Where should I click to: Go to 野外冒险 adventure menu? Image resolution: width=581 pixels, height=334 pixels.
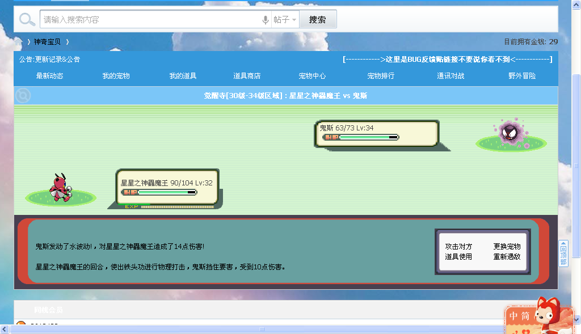point(522,76)
